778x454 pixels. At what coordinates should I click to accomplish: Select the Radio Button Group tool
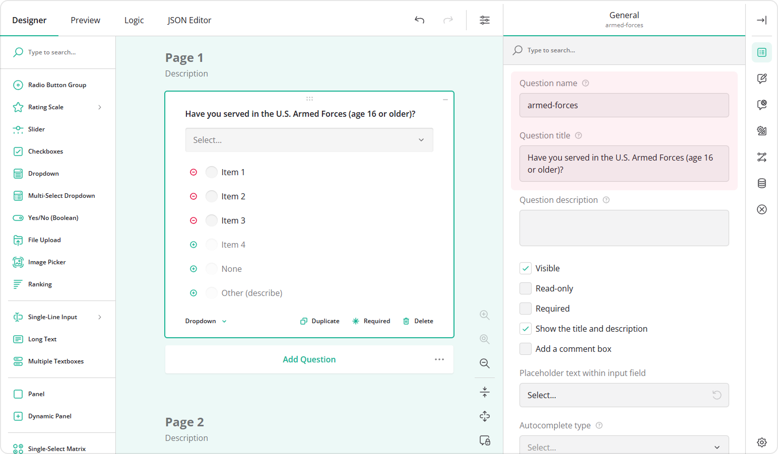point(57,85)
